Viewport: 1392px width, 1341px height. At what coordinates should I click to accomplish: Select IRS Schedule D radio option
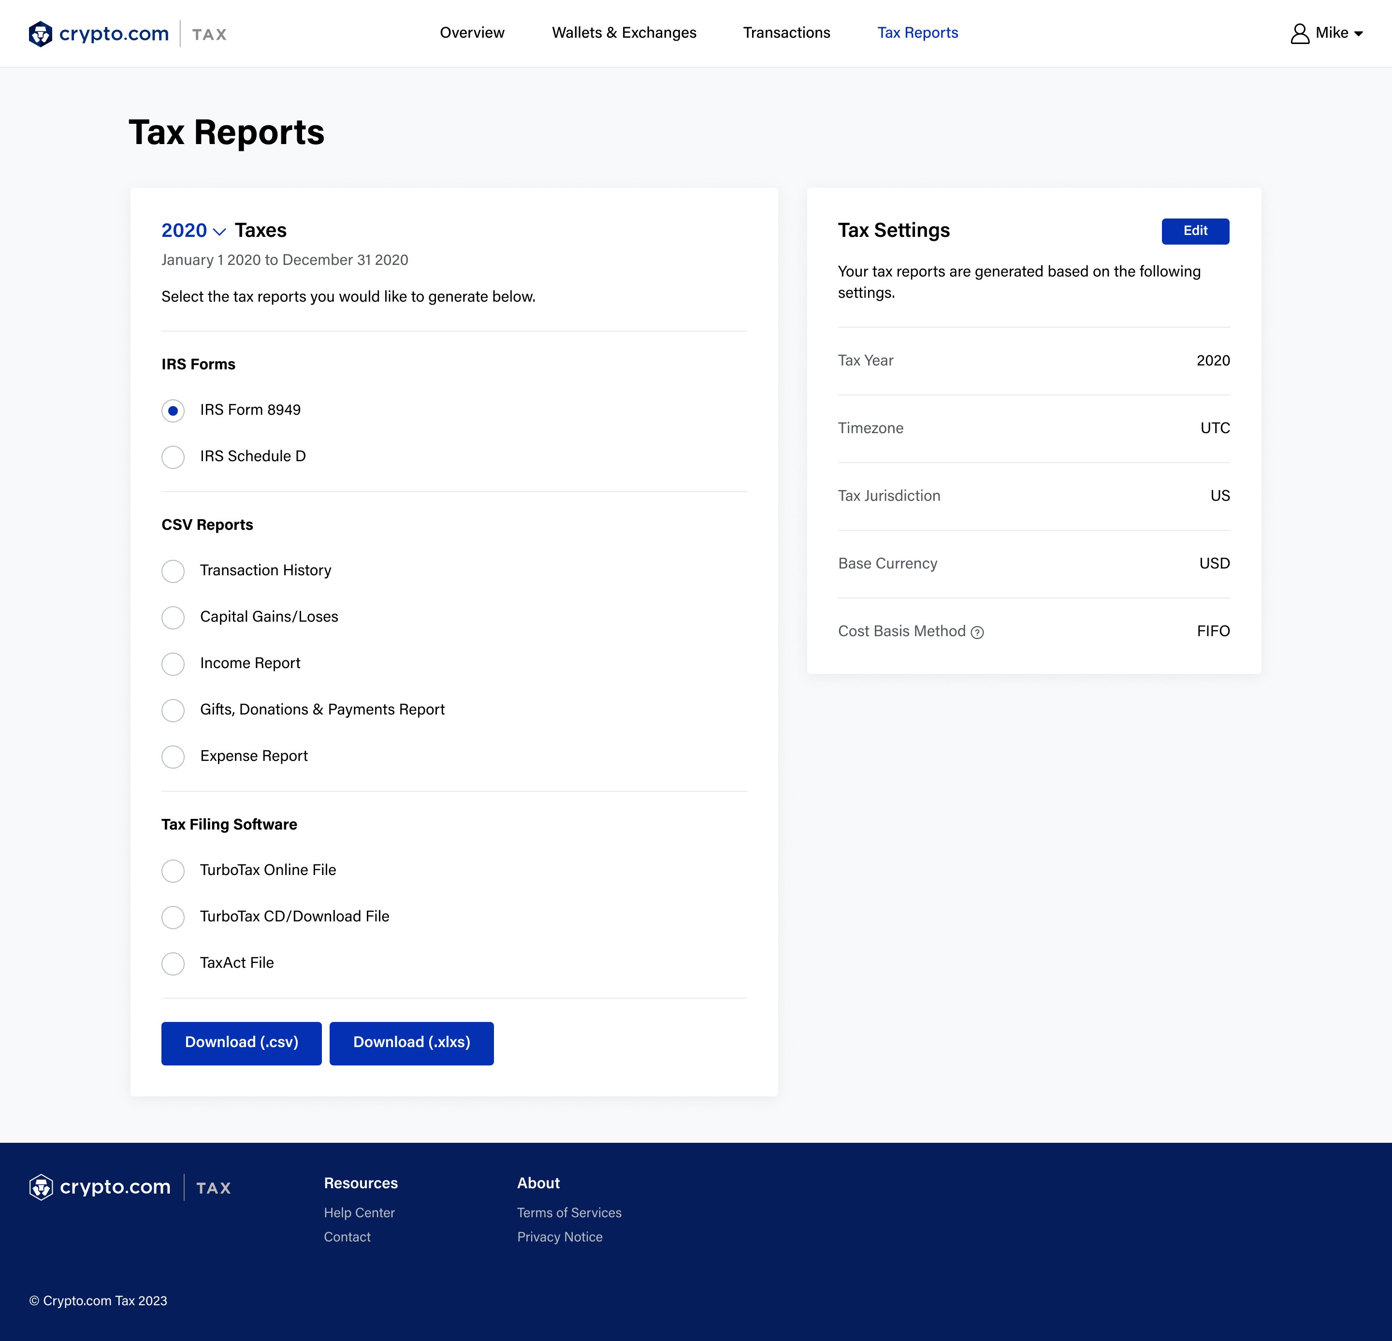click(173, 457)
